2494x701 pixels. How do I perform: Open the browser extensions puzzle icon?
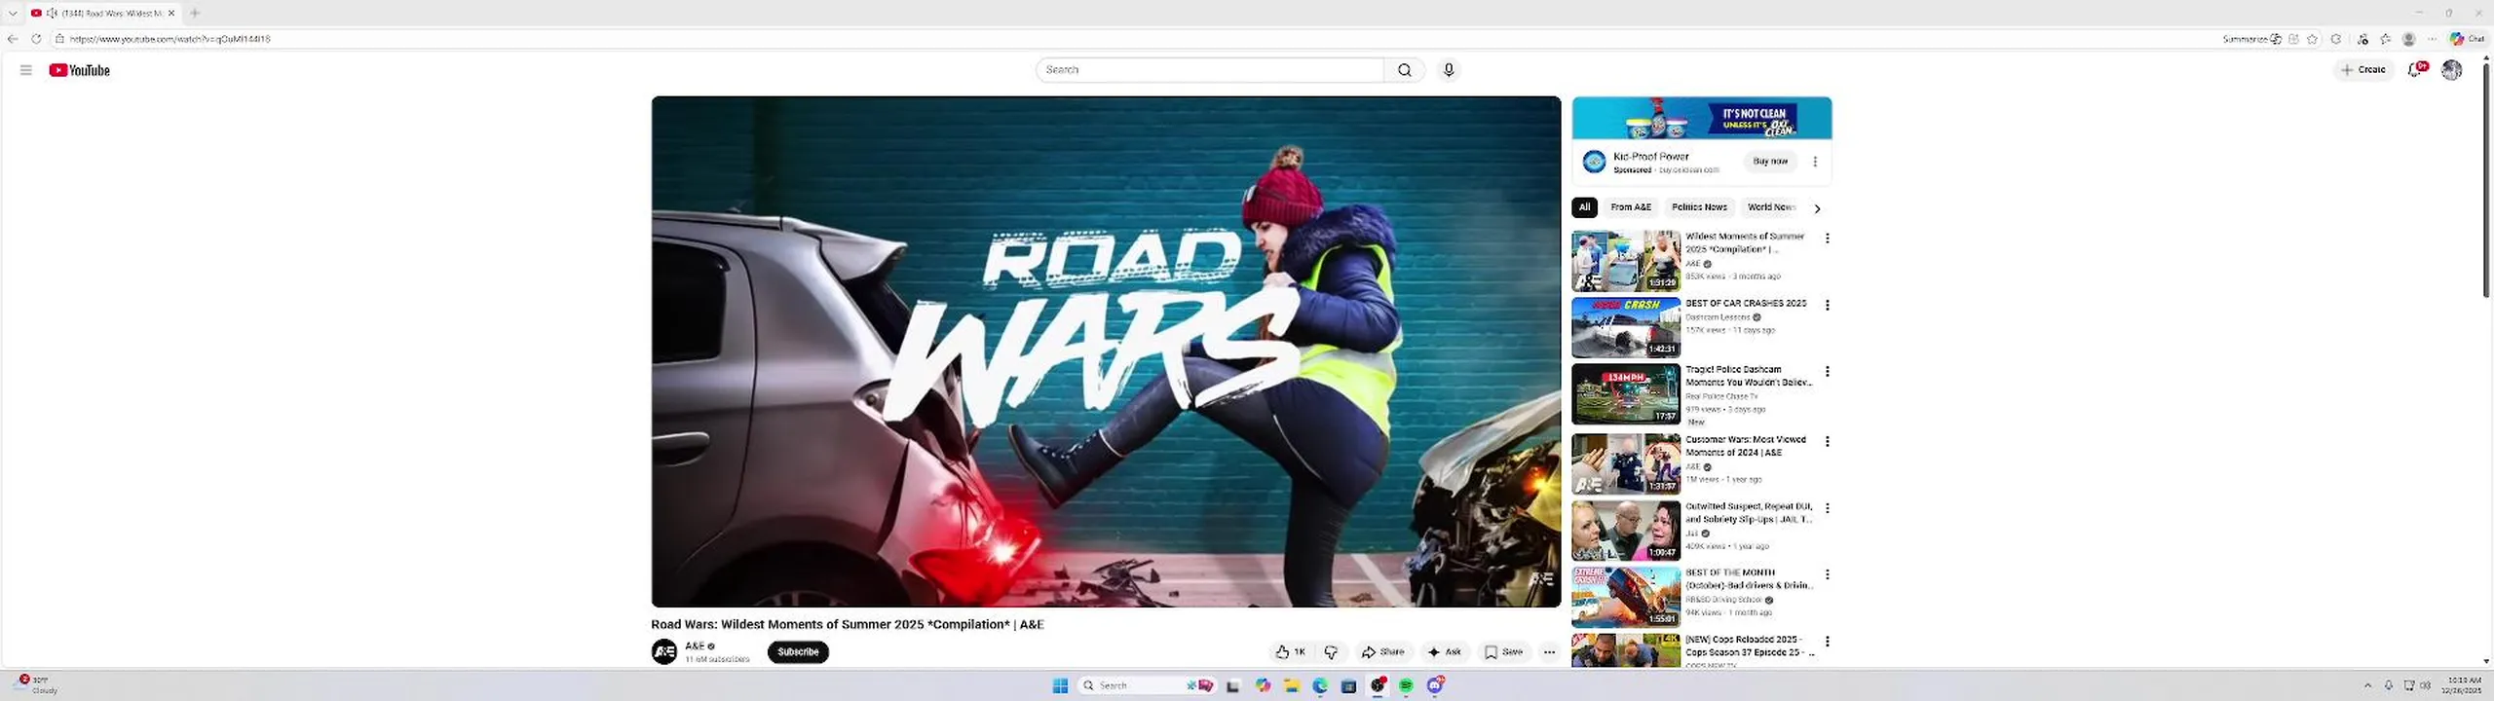coord(2336,39)
